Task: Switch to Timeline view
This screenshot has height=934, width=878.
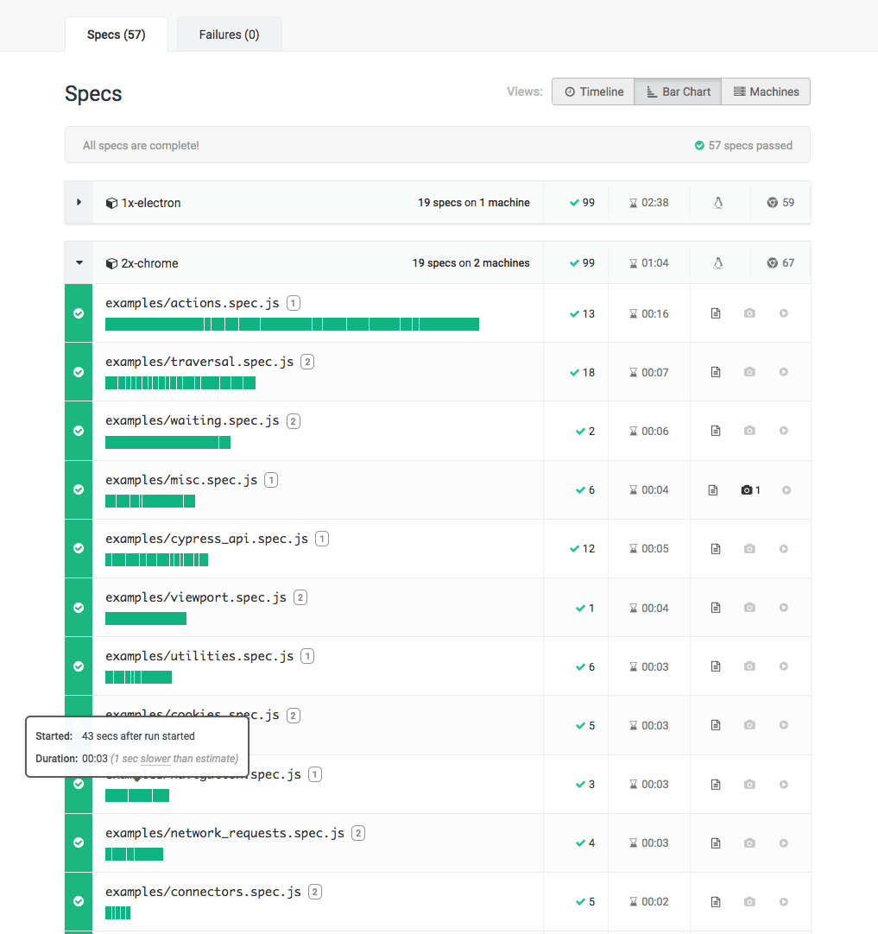Action: tap(593, 91)
